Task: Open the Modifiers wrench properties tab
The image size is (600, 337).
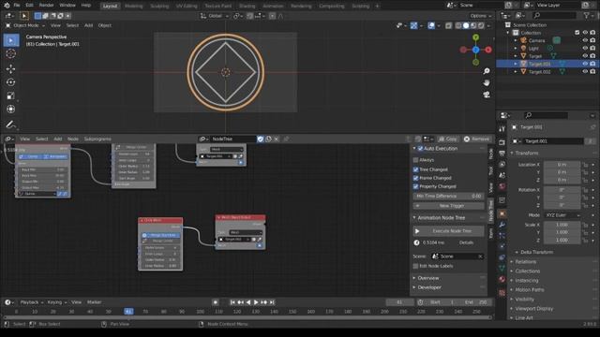Action: [502, 225]
